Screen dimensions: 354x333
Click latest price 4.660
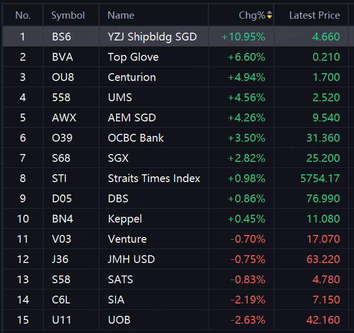pyautogui.click(x=326, y=37)
